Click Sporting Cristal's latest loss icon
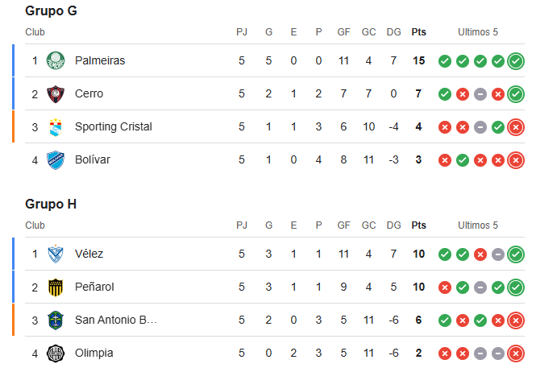 (516, 127)
